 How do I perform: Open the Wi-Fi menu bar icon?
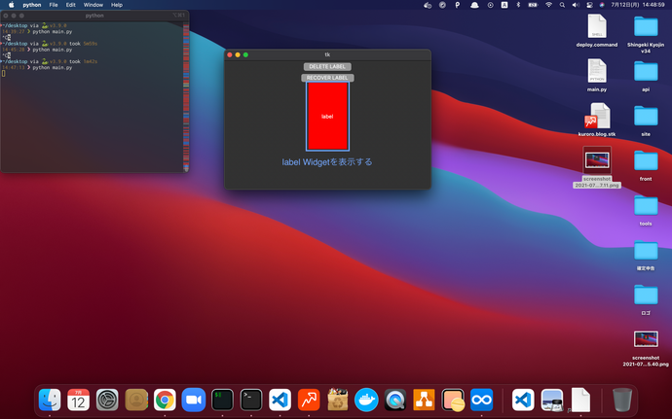548,5
